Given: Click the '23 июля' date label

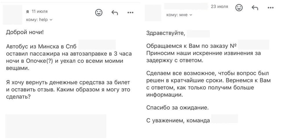Looking at the screenshot, I should [220, 7].
